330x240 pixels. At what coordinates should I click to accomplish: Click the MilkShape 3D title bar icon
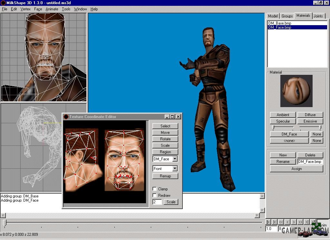pyautogui.click(x=3, y=3)
